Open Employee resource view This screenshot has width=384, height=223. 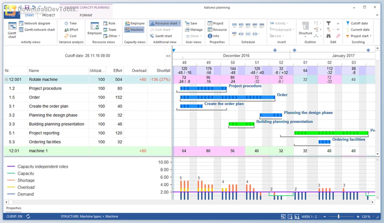(x=95, y=29)
